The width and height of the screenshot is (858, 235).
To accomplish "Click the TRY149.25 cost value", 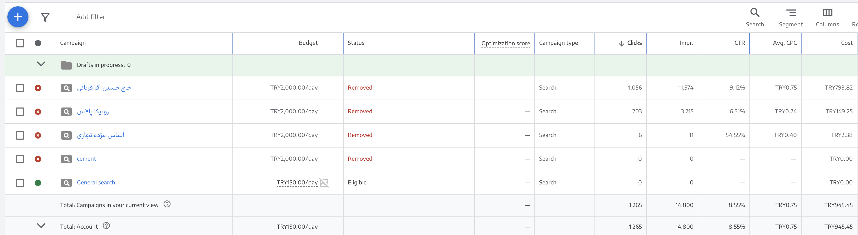I will pyautogui.click(x=839, y=111).
